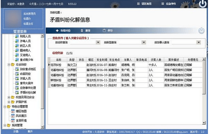209x134 pixels.
Task: Click the 王庄村 location cell
Action: (114, 80)
